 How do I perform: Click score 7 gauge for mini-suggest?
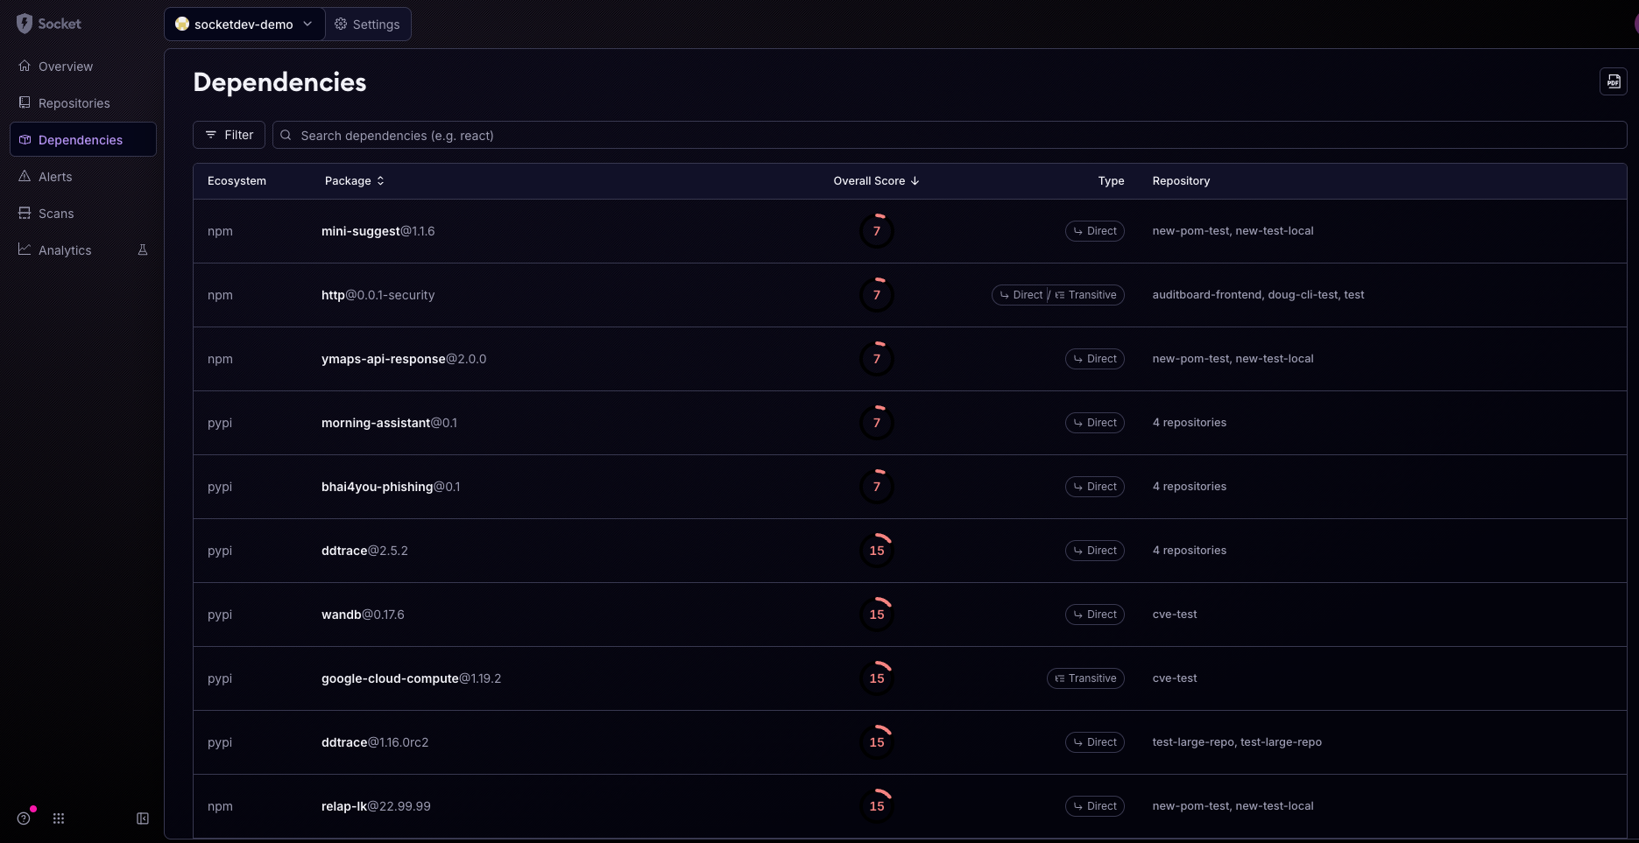click(x=876, y=231)
